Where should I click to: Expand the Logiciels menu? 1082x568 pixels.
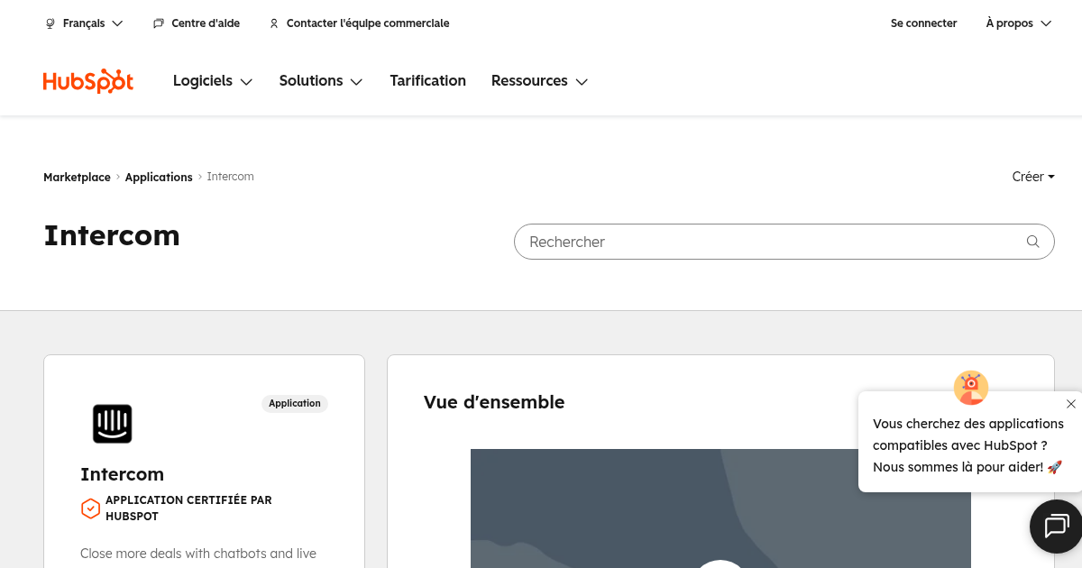[x=213, y=81]
